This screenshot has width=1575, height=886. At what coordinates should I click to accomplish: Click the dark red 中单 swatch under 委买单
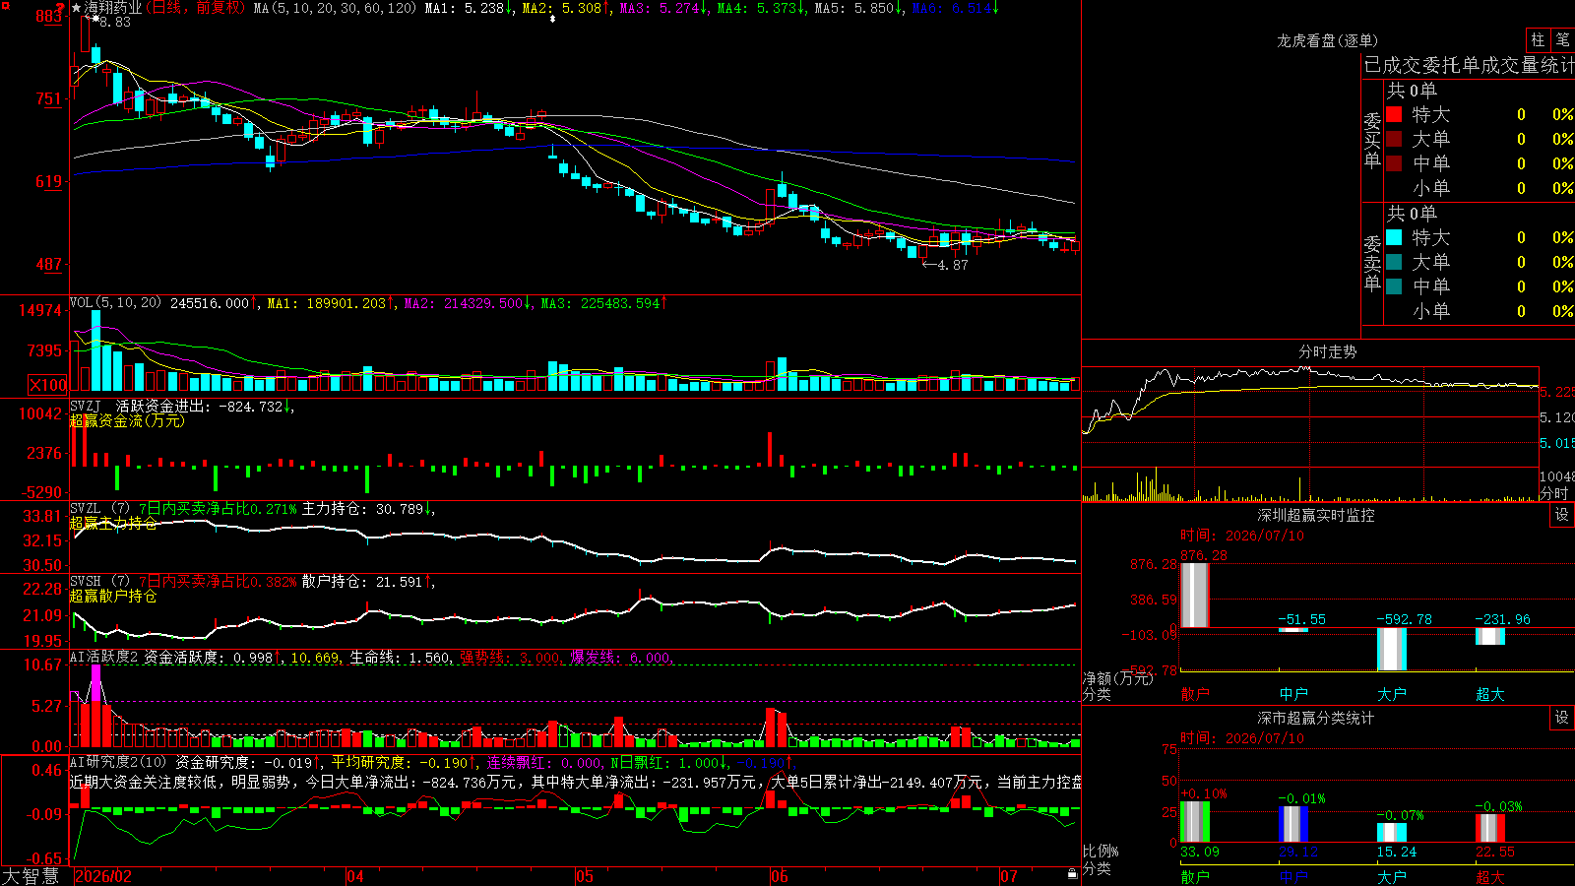[x=1394, y=163]
